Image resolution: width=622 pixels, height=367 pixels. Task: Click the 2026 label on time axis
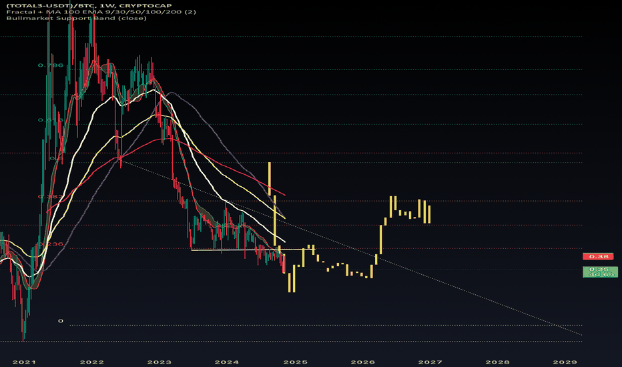[362, 362]
